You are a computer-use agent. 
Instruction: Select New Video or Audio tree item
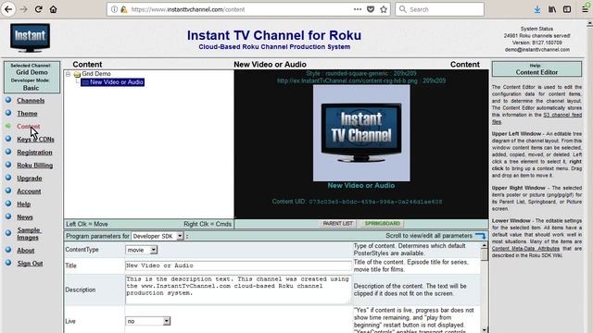pyautogui.click(x=112, y=82)
